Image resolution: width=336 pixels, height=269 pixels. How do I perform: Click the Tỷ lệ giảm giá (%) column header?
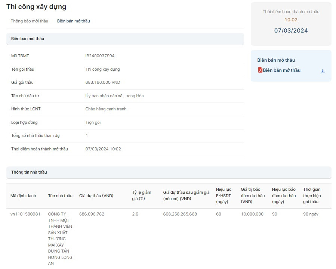coord(142,195)
